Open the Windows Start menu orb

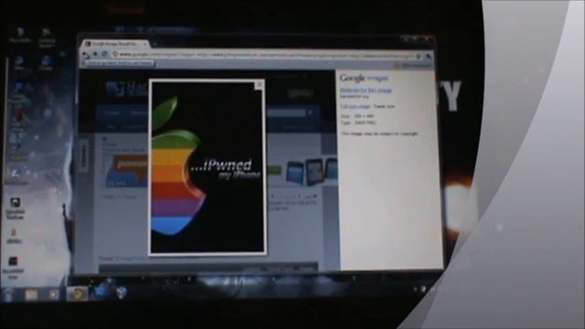(9, 294)
